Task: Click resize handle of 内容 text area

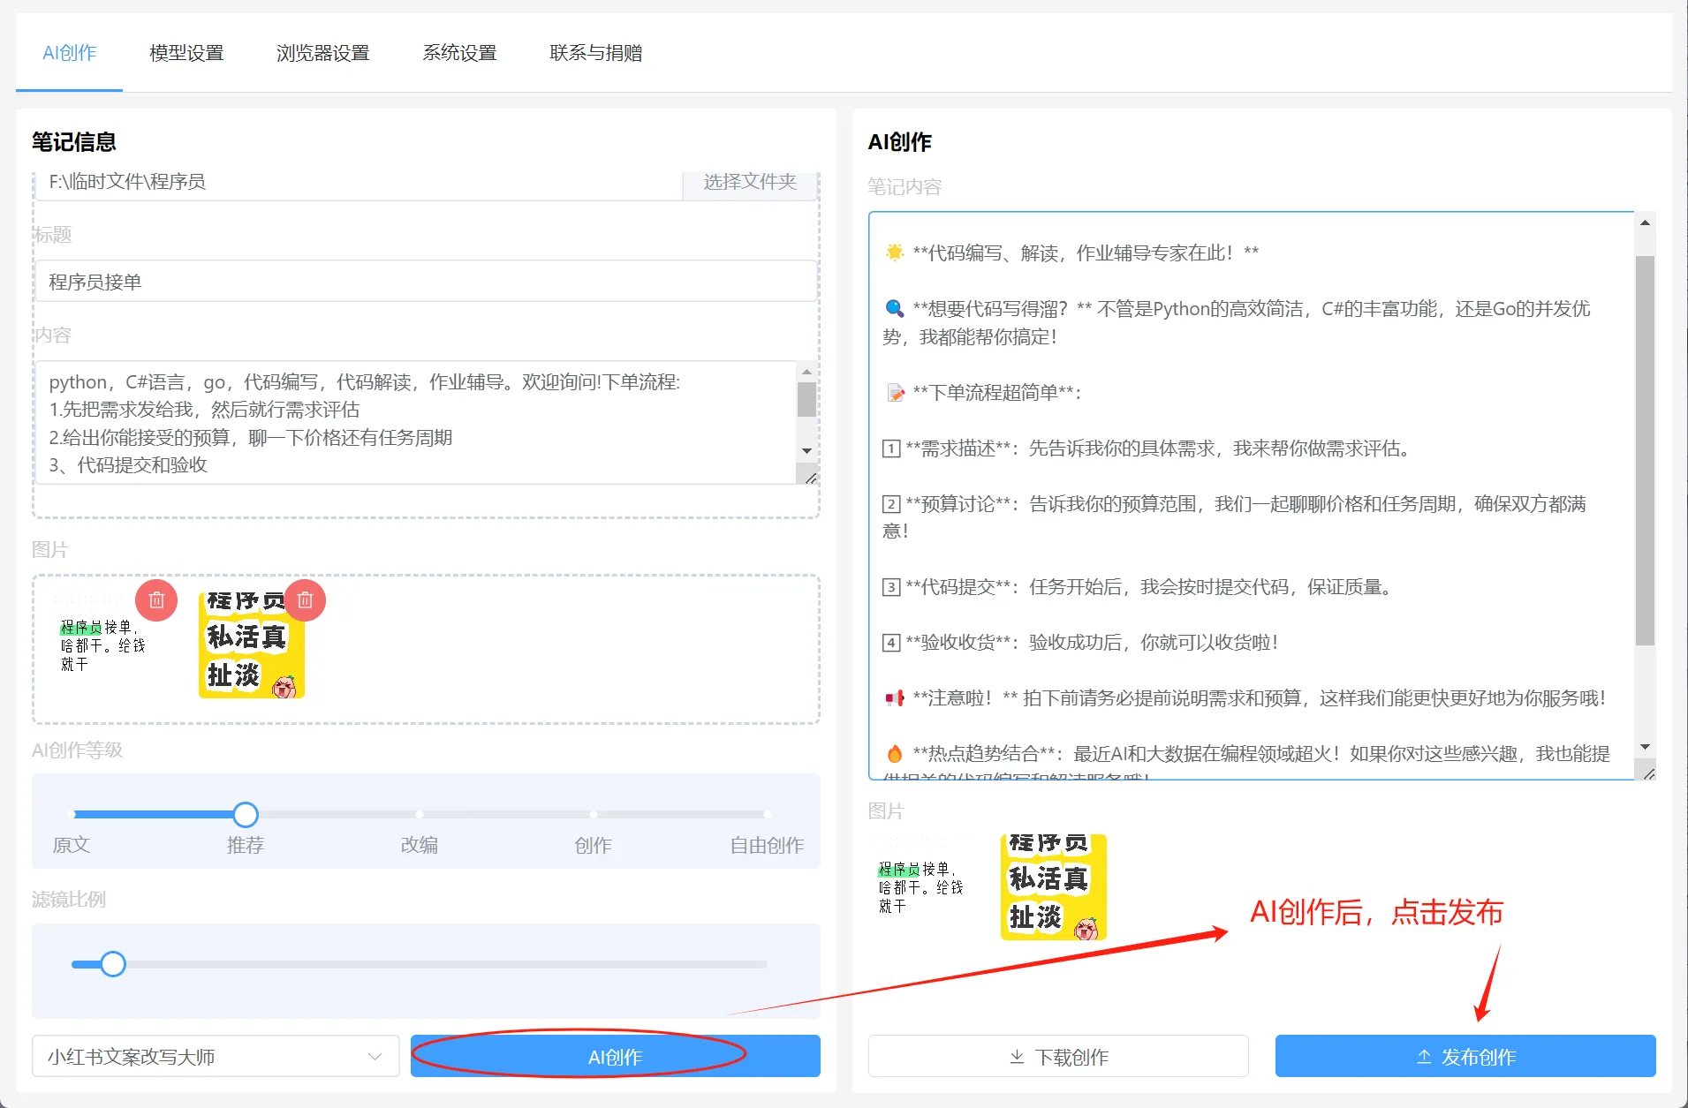Action: click(810, 478)
